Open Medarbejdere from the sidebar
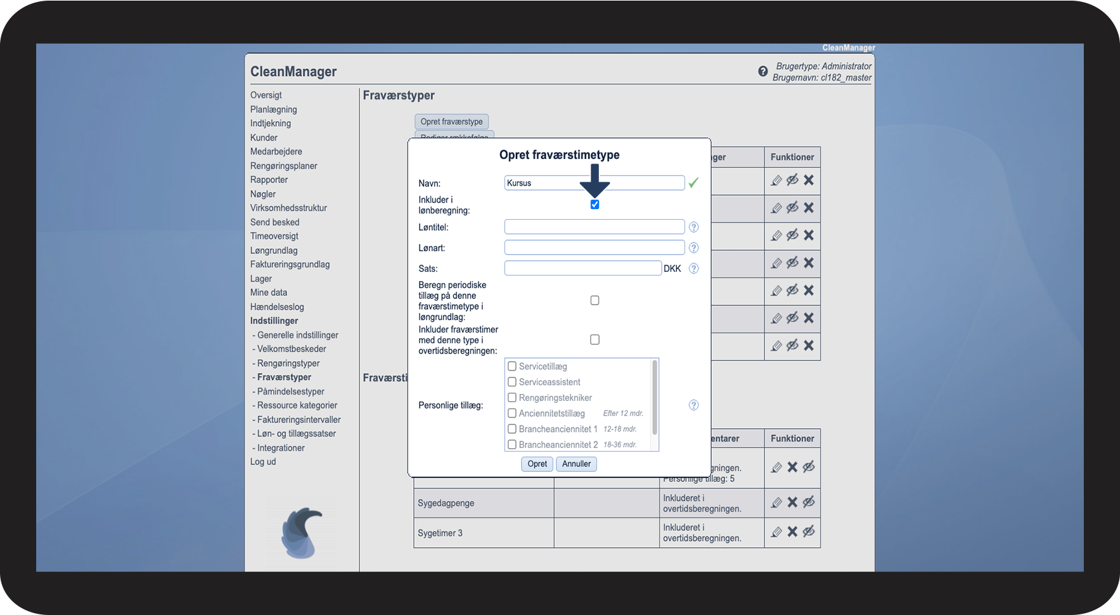Viewport: 1120px width, 615px height. 276,151
